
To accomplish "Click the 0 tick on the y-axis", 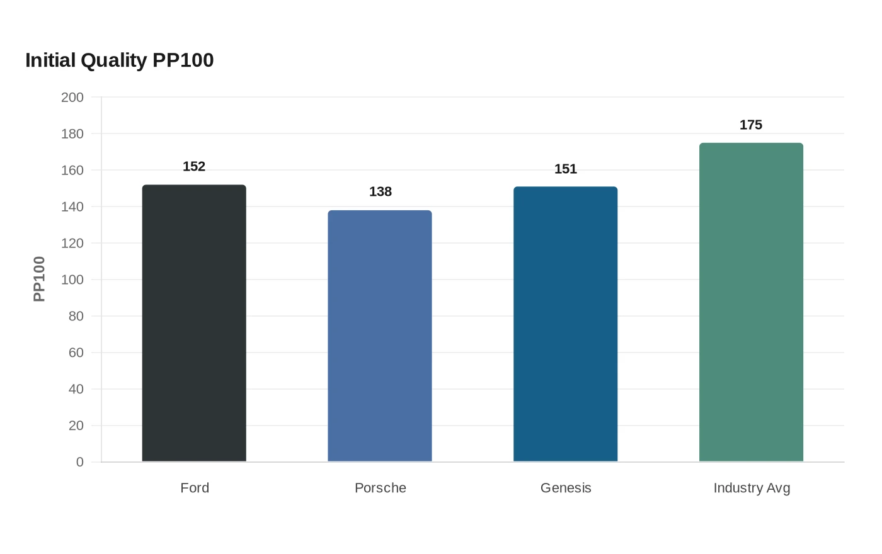I will [x=80, y=462].
